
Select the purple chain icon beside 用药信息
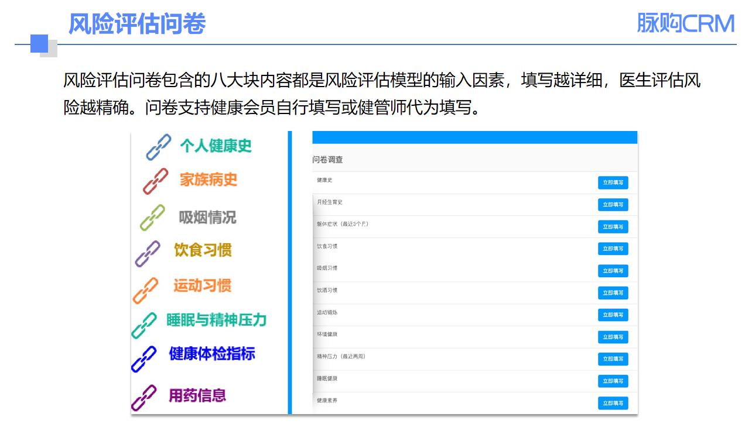144,398
